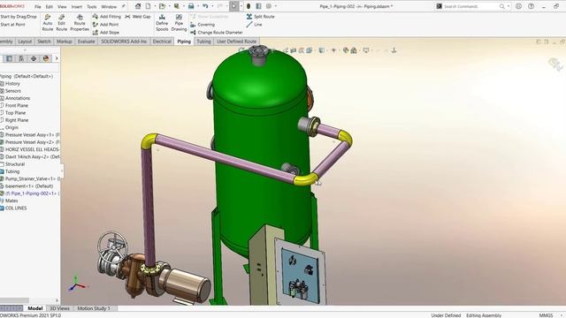
Task: Open the Open-document dropdown arrow
Action: 169,6
